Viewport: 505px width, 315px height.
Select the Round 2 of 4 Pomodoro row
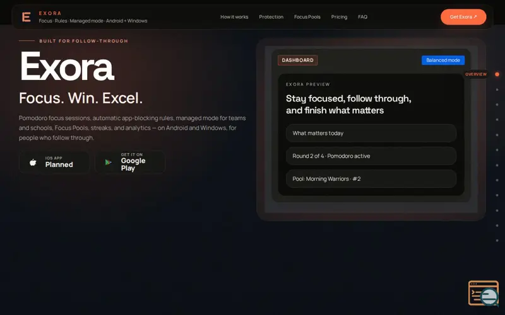coord(371,156)
